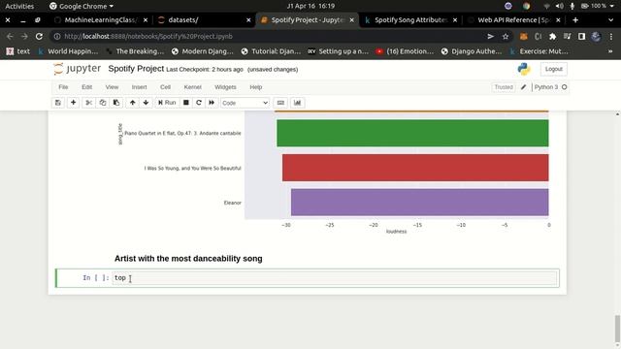The width and height of the screenshot is (621, 349).
Task: Click the Python 3 kernel name
Action: 545,87
